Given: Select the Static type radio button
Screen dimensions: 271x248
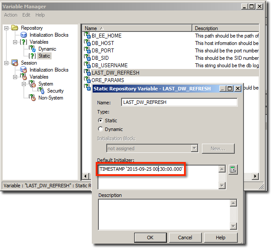Looking at the screenshot, I should (x=101, y=121).
